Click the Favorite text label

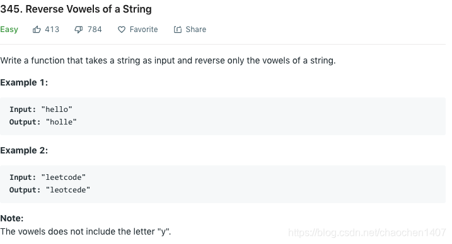click(x=144, y=30)
